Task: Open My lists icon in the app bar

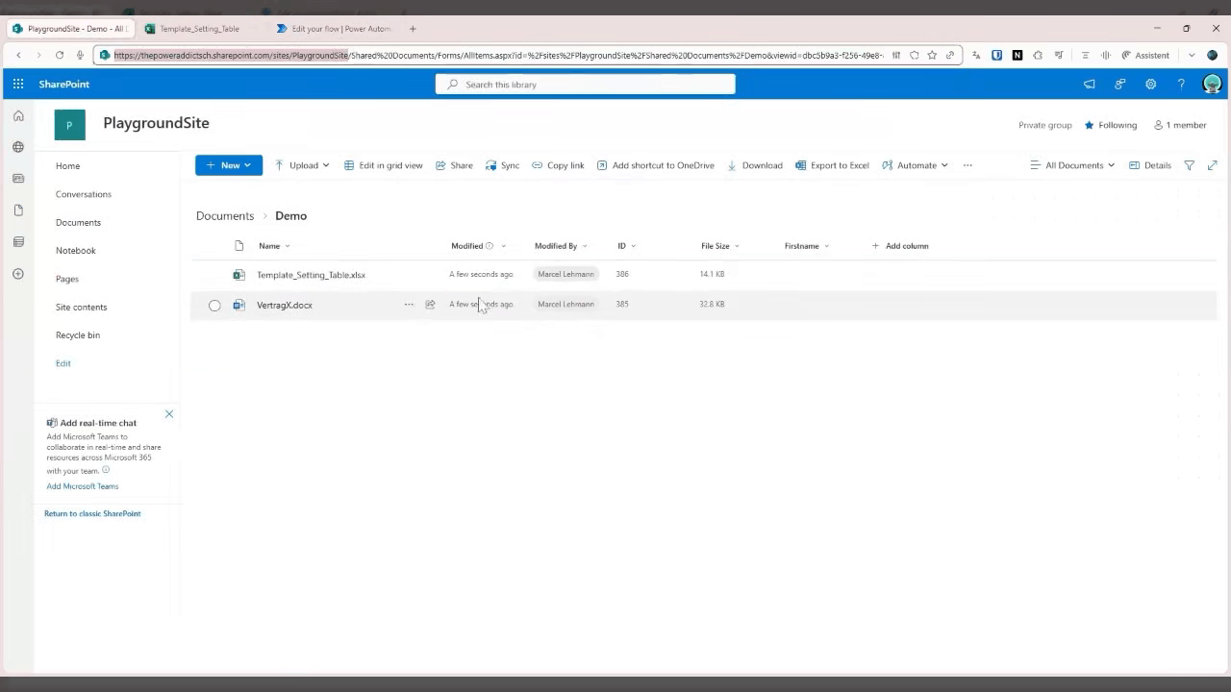Action: (18, 242)
